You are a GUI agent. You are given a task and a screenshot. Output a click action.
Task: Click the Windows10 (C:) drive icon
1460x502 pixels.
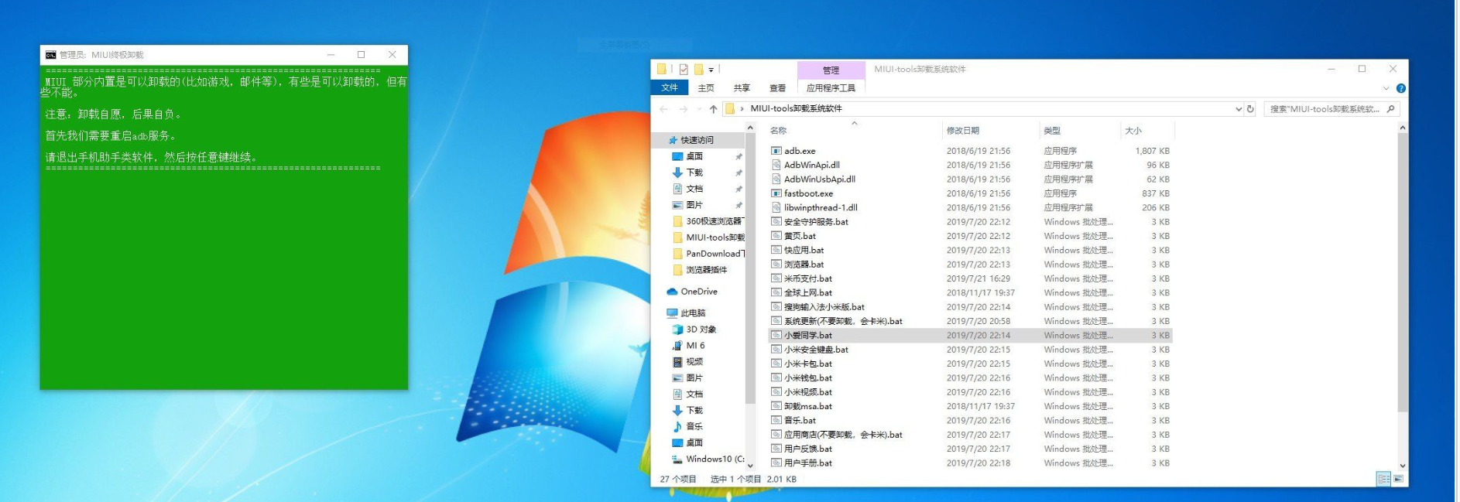(x=677, y=459)
